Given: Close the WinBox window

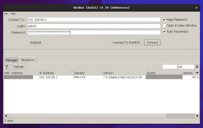Looking at the screenshot, I should (196, 8).
